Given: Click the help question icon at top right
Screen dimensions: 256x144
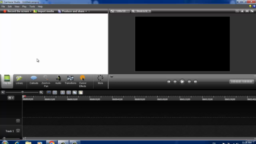Looking at the screenshot, I should pos(254,6).
